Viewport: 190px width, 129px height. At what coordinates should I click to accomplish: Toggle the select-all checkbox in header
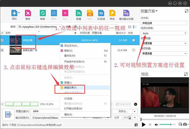point(2,33)
